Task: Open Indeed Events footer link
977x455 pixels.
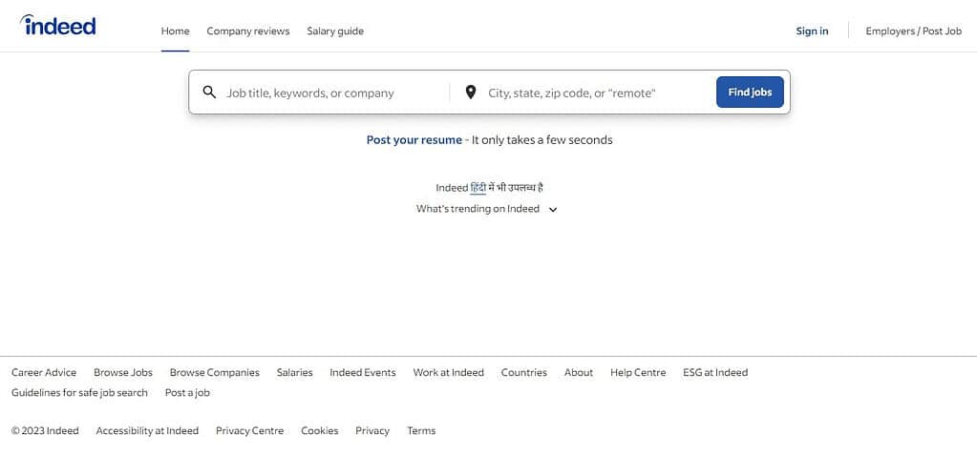Action: coord(363,372)
